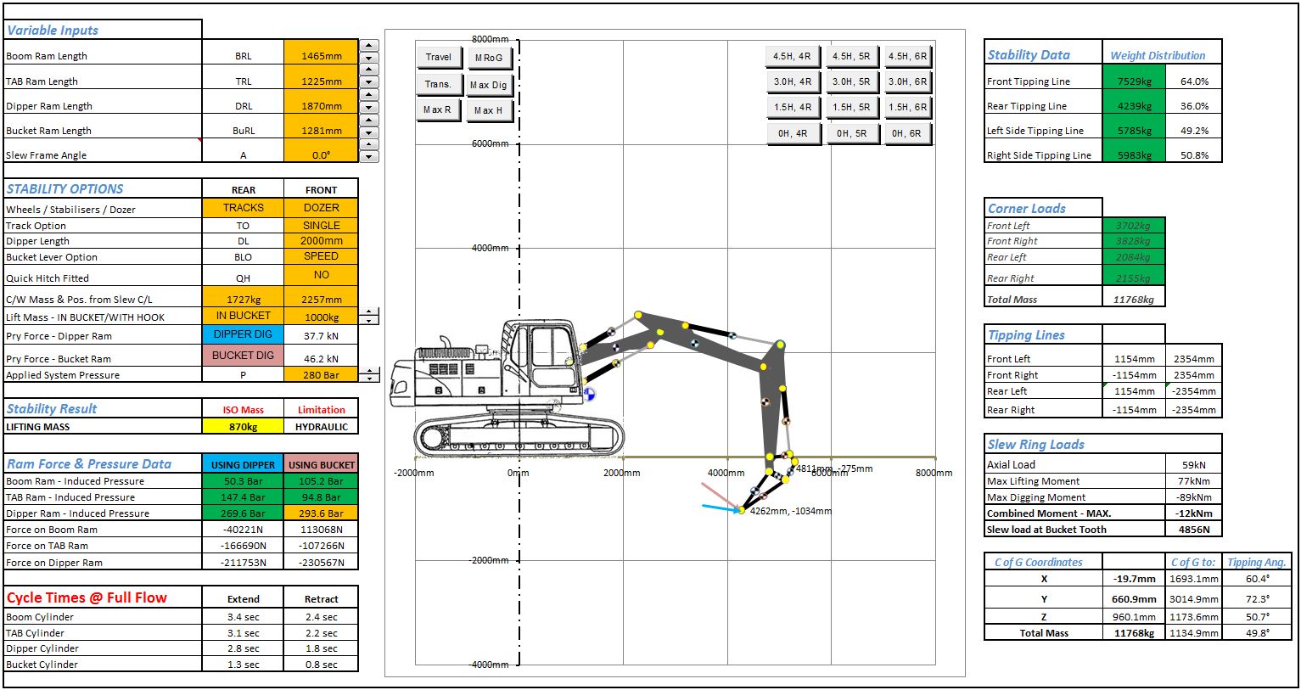Click the Boom Ram Length 1465mm field
Image resolution: width=1301 pixels, height=690 pixels.
click(x=321, y=56)
